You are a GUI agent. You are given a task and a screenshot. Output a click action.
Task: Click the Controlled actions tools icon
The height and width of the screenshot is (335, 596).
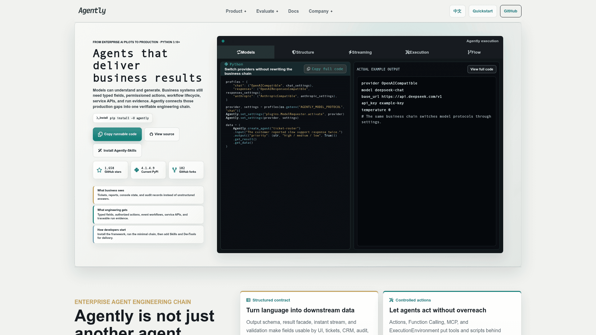coord(391,300)
